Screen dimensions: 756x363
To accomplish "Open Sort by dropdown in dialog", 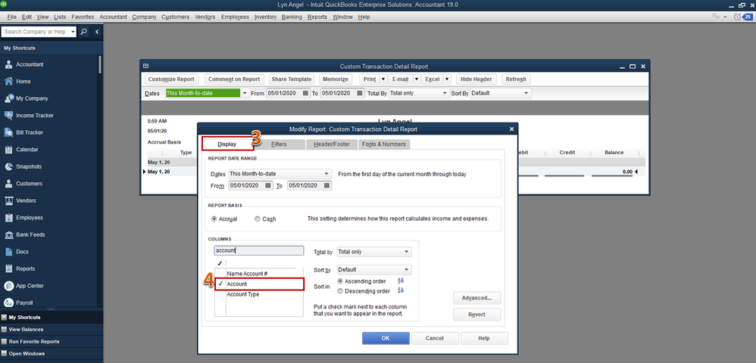I will tap(407, 269).
